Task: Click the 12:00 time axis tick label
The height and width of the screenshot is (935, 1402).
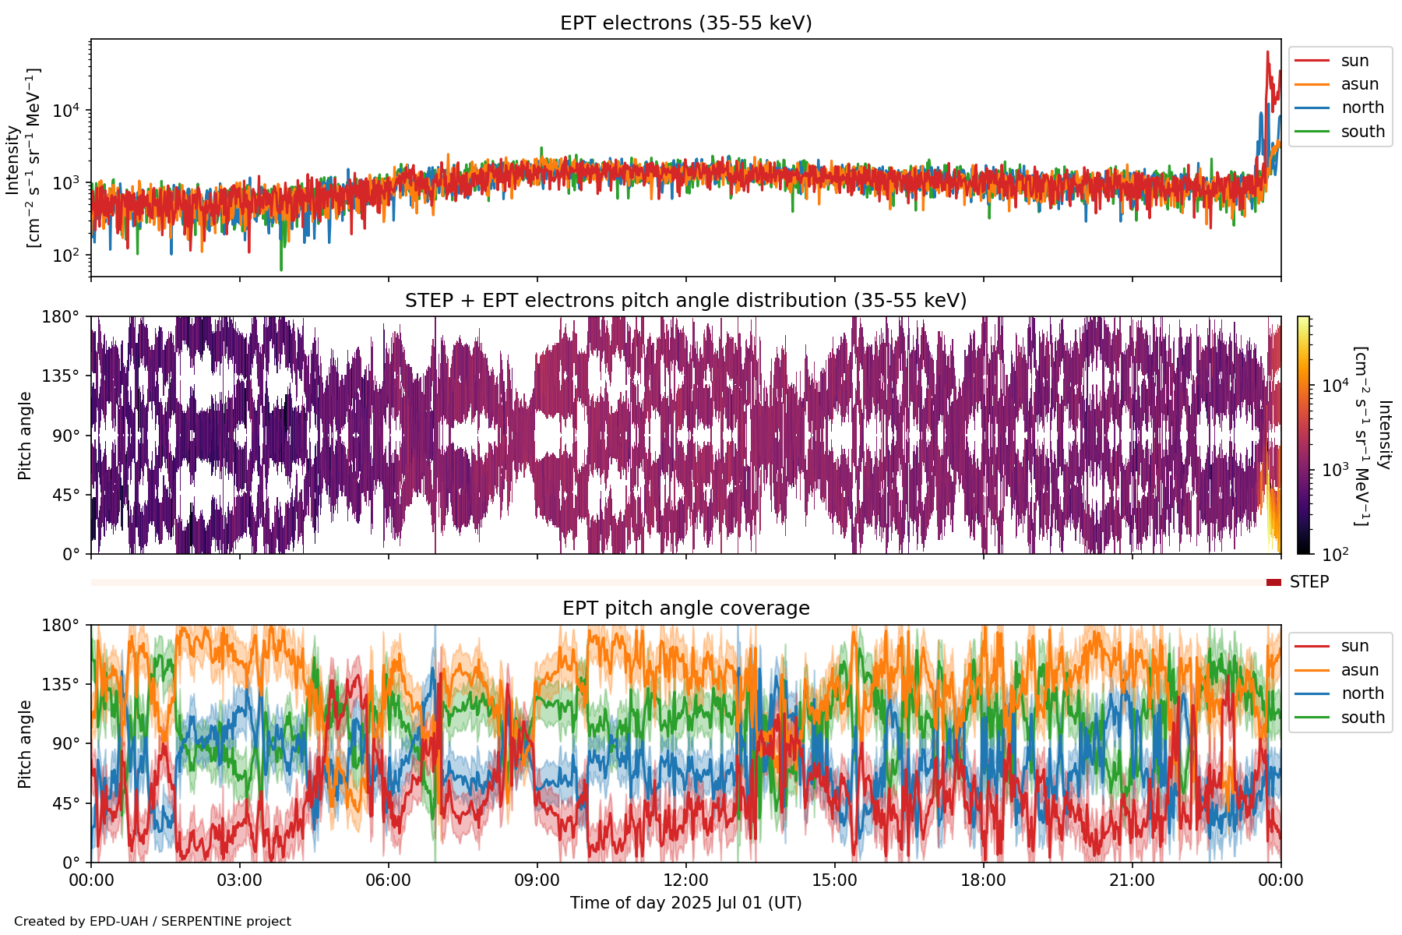Action: click(x=685, y=880)
